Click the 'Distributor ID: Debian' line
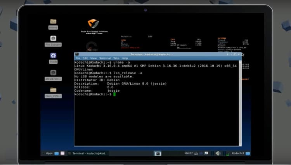The width and height of the screenshot is (291, 165). (97, 80)
